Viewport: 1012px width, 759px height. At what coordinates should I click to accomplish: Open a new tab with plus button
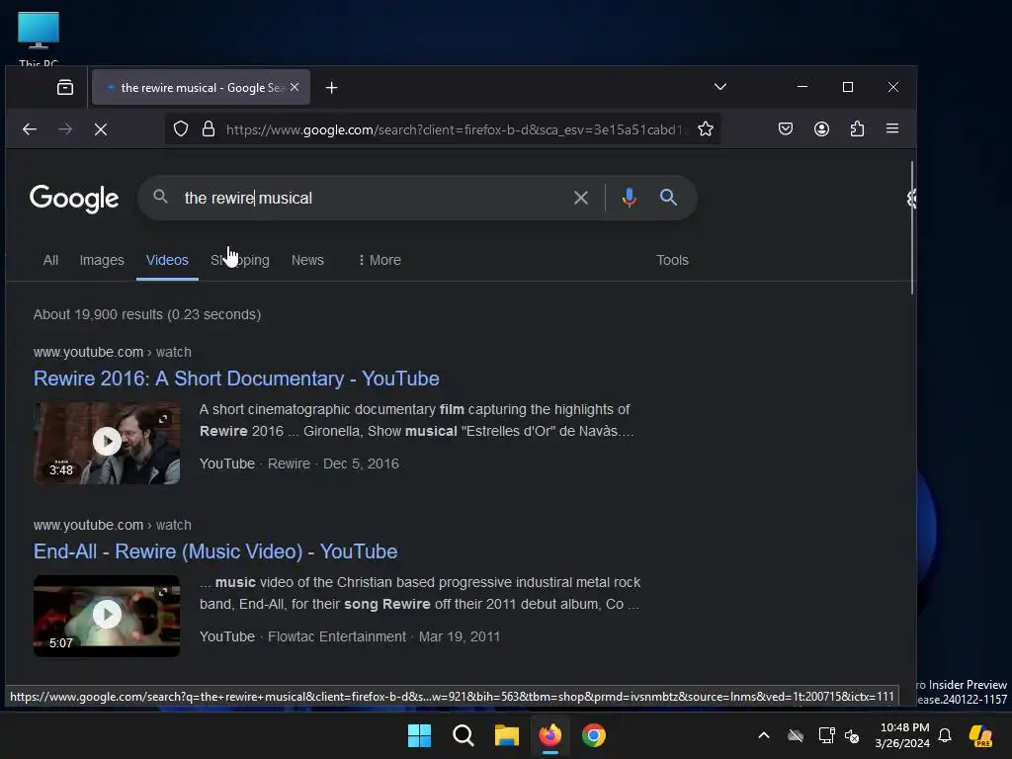(x=331, y=87)
